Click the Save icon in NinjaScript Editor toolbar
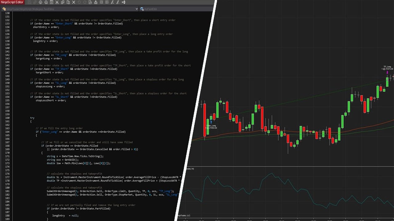The height and width of the screenshot is (221, 394). coord(29,2)
